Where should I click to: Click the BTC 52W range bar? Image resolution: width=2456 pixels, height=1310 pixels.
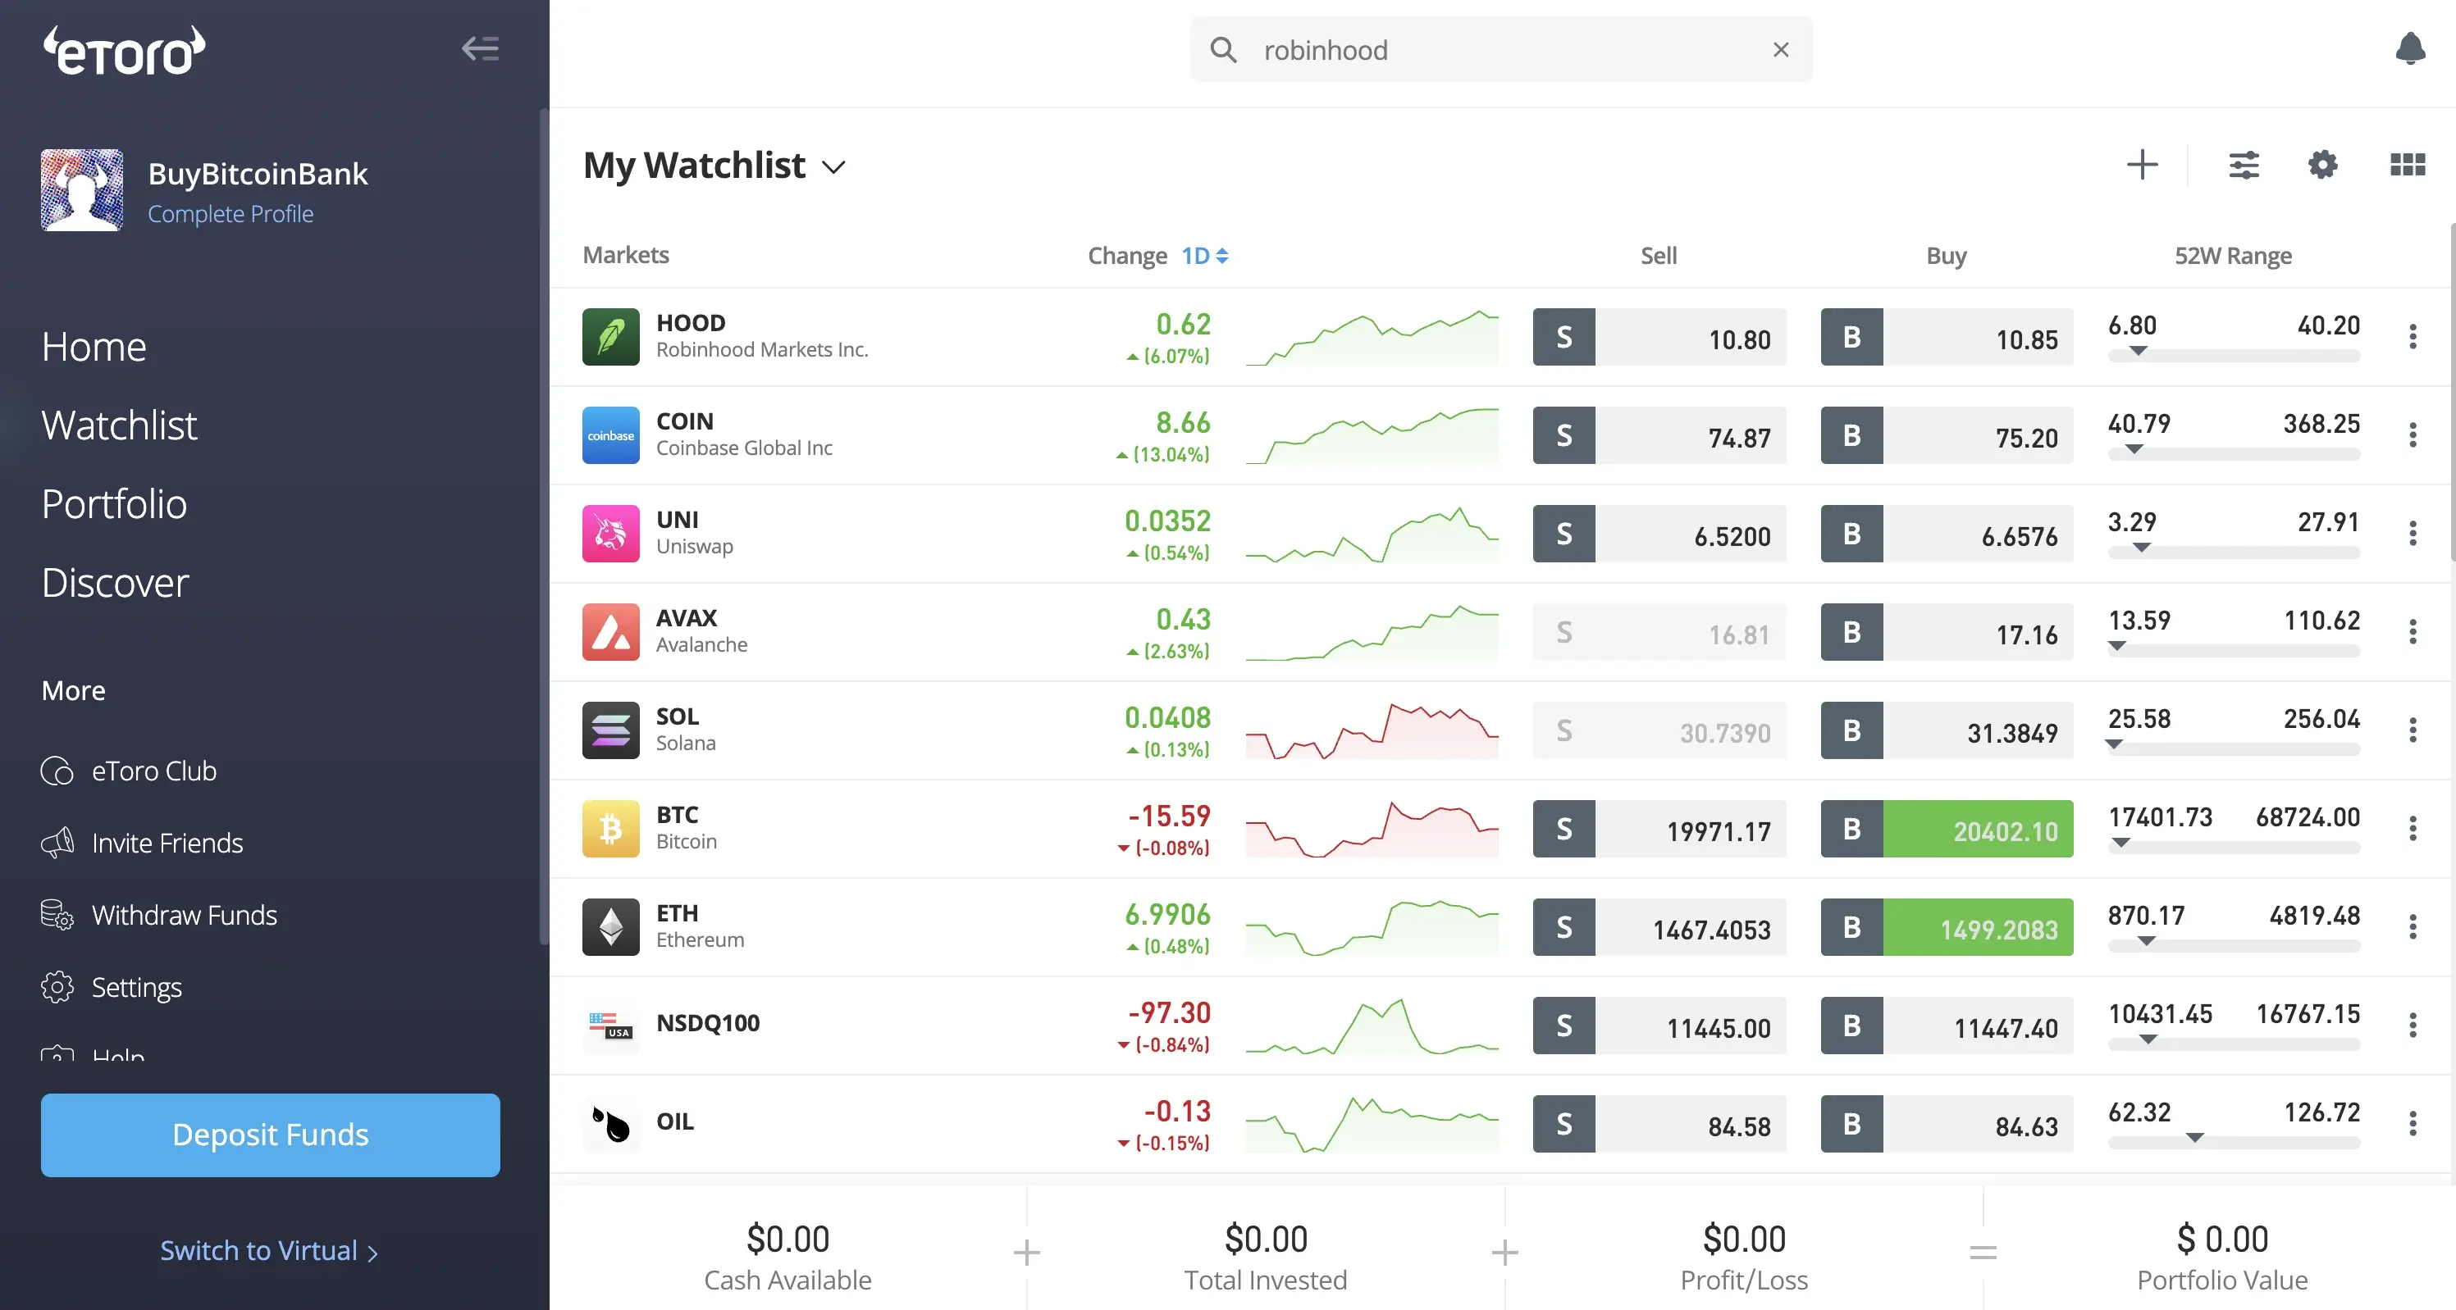(x=2234, y=847)
